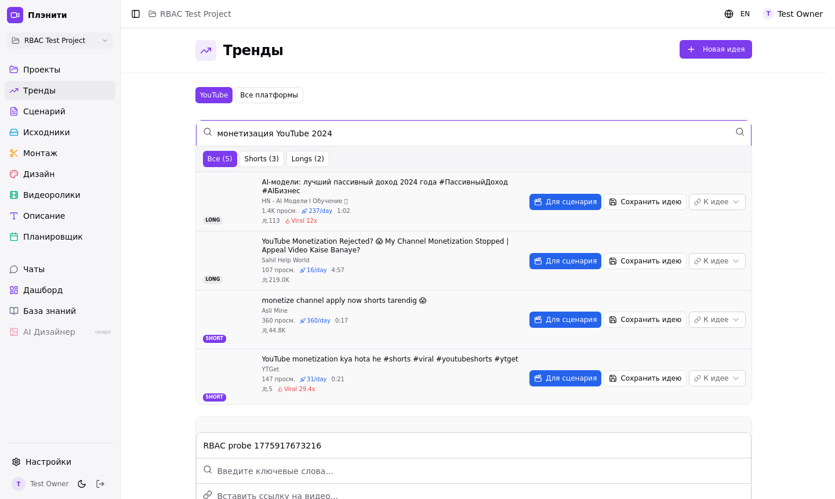Toggle dark mode moon icon
835x499 pixels.
coord(82,484)
